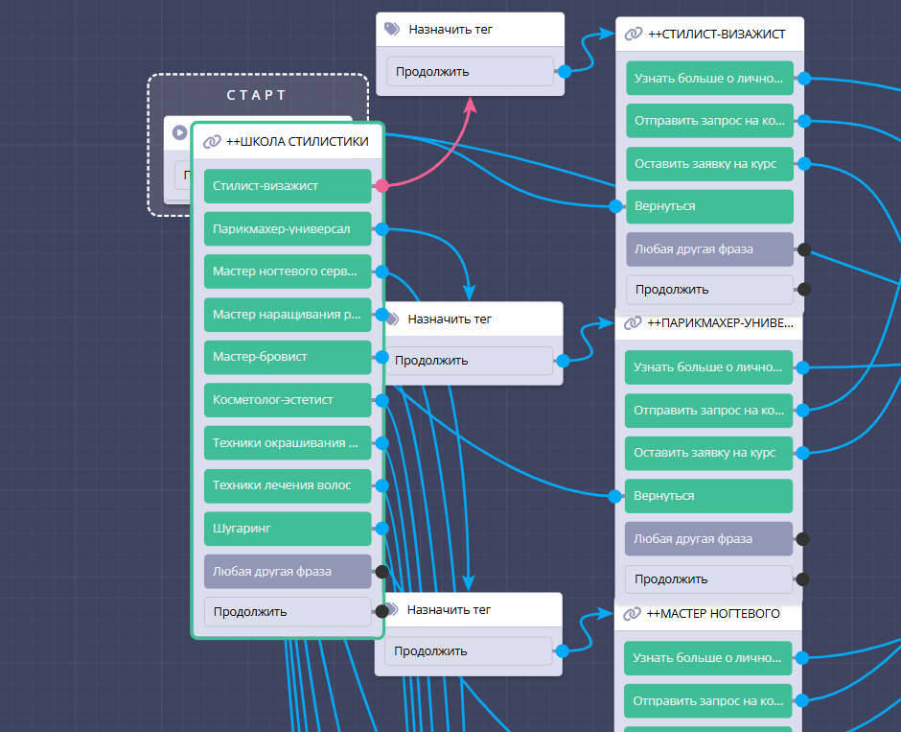Screen dimensions: 901x732
Task: Select Продолжить row in ШКОЛА СТИЛИСТИКИ block
Action: coord(287,611)
